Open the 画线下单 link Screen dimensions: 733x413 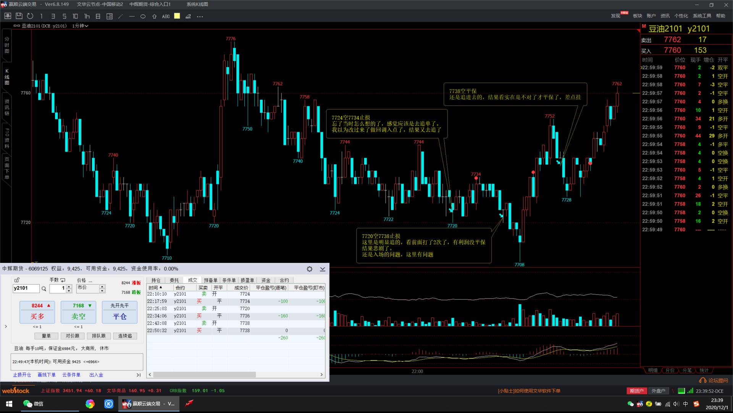(x=47, y=375)
